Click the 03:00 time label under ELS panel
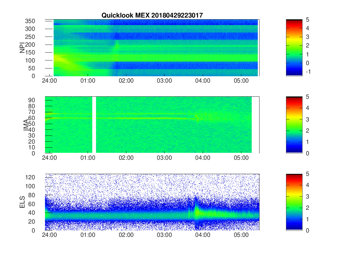This screenshot has height=259, width=346. point(164,235)
